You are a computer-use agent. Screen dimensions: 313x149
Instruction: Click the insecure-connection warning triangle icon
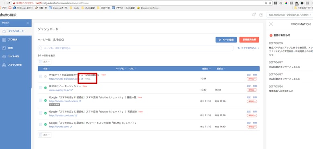14,3
